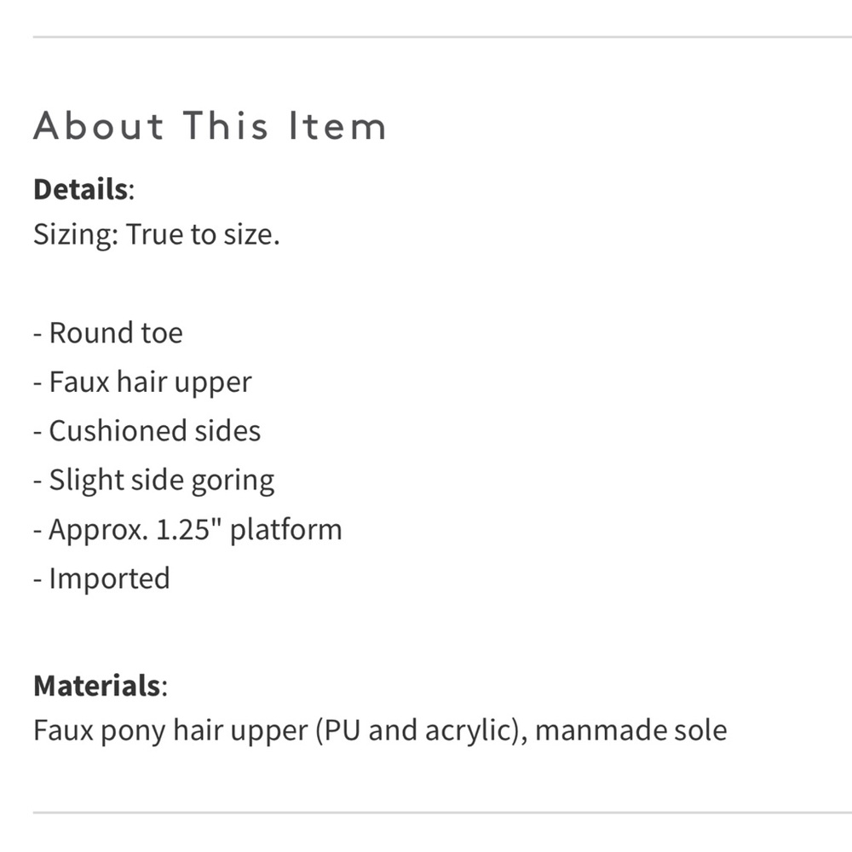
Task: Click the 'Faux hair upper' bullet line
Action: coord(143,382)
